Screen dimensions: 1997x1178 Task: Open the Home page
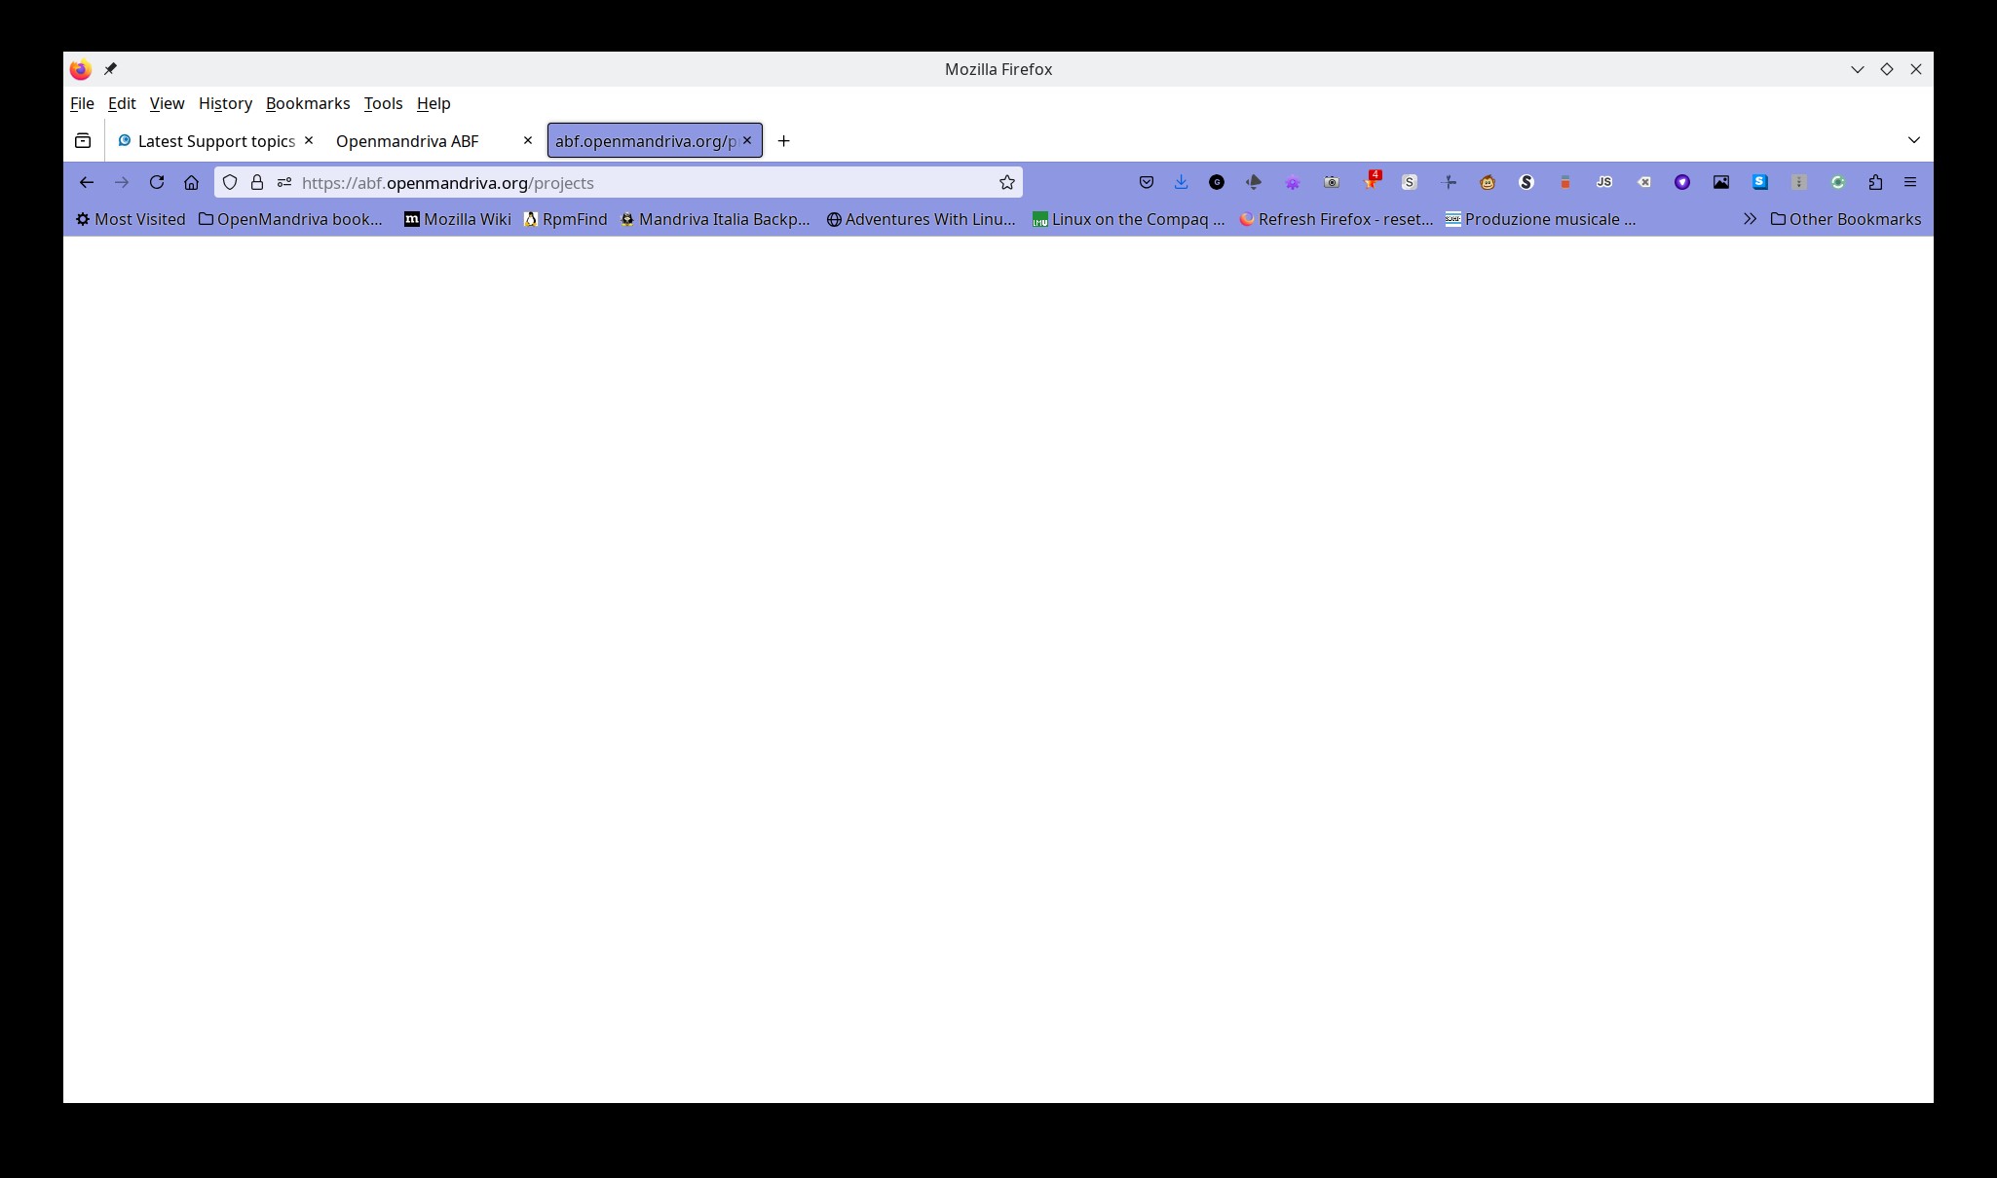tap(192, 182)
